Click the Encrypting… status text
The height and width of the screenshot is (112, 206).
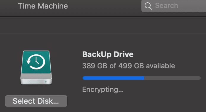(103, 90)
